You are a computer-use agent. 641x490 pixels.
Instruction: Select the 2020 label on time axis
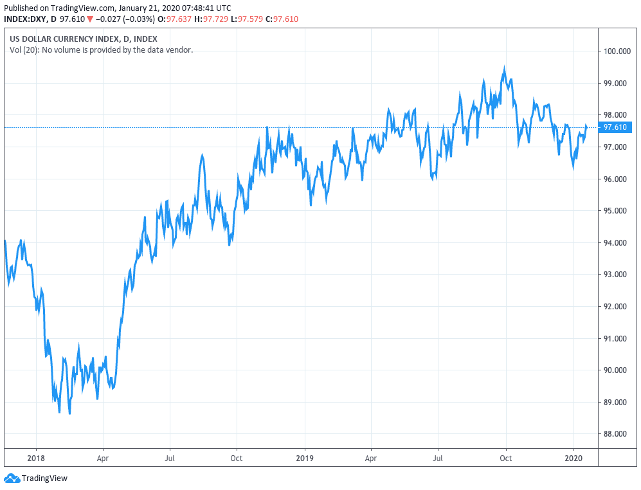(x=573, y=458)
